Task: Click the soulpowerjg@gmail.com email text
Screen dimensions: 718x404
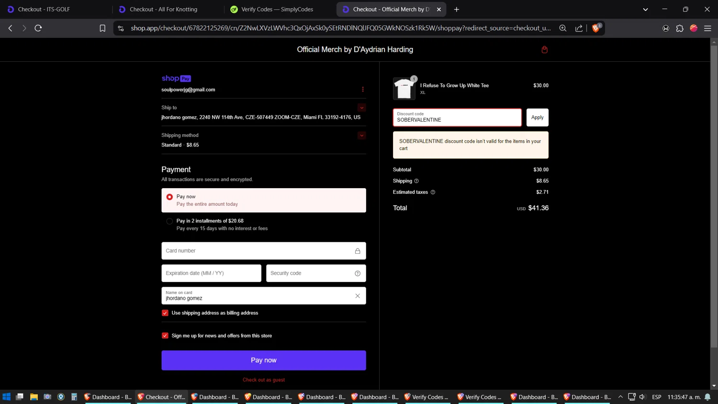Action: coord(188,90)
